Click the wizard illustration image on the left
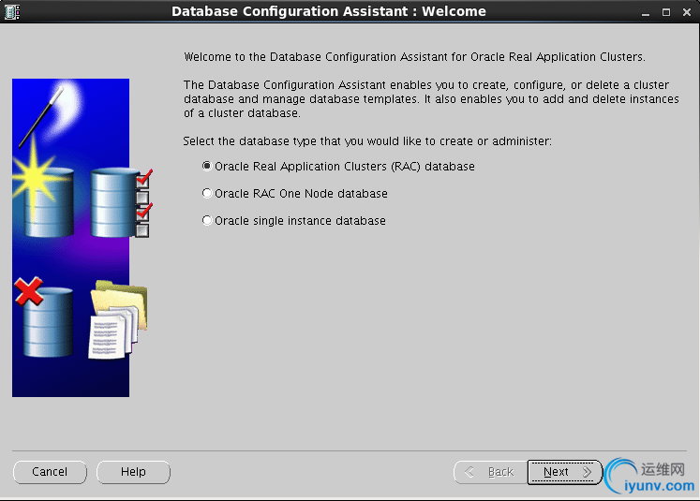Viewport: 700px width, 501px height. [x=82, y=238]
